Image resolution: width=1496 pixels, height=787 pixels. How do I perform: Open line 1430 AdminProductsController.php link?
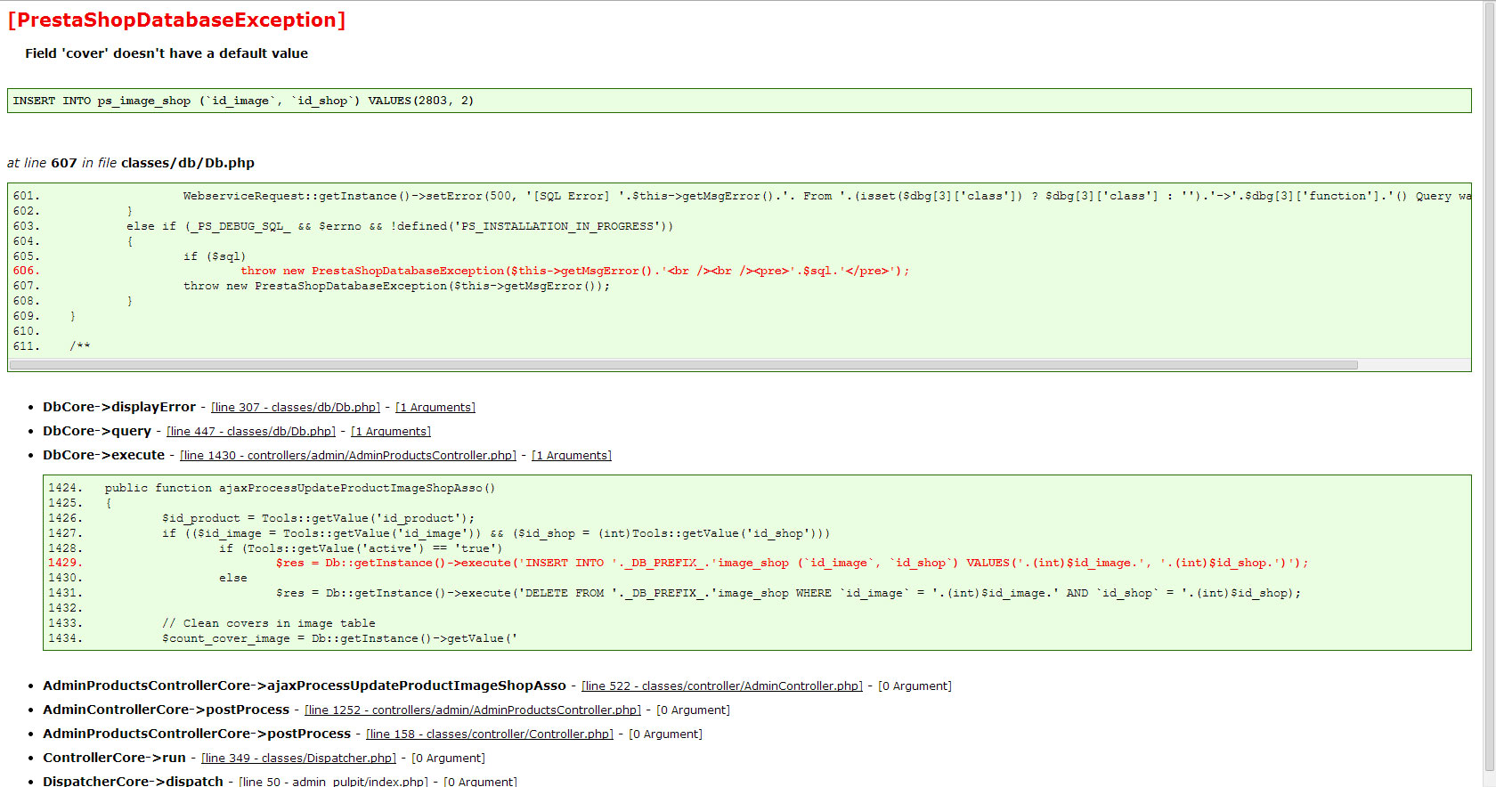click(347, 455)
